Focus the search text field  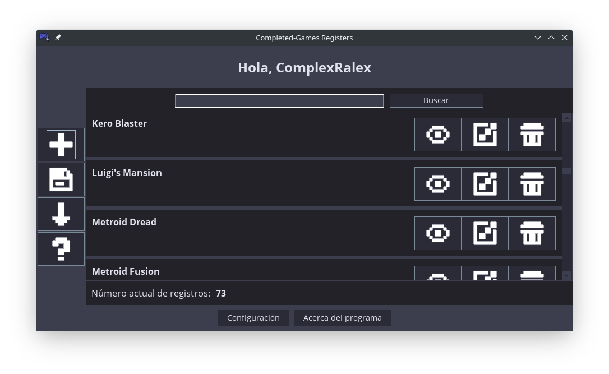tap(280, 101)
